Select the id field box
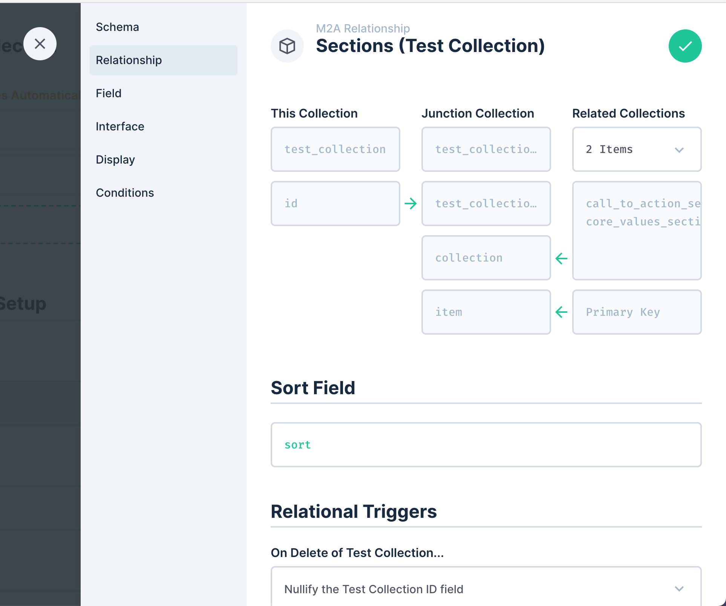Image resolution: width=726 pixels, height=606 pixels. pyautogui.click(x=335, y=204)
